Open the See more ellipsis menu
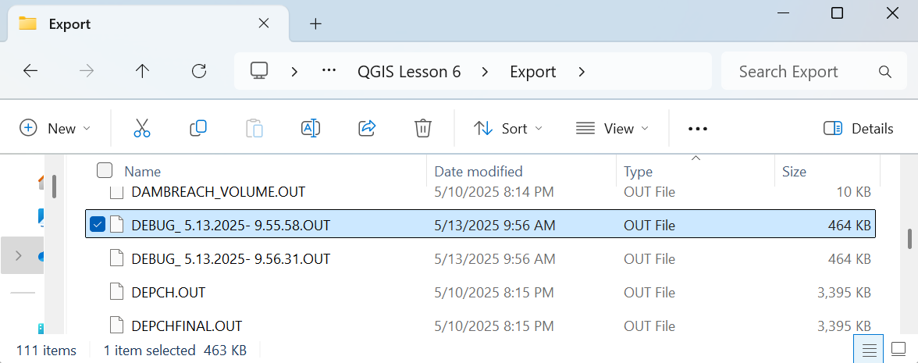Screen dimensions: 918x363 (x=697, y=129)
